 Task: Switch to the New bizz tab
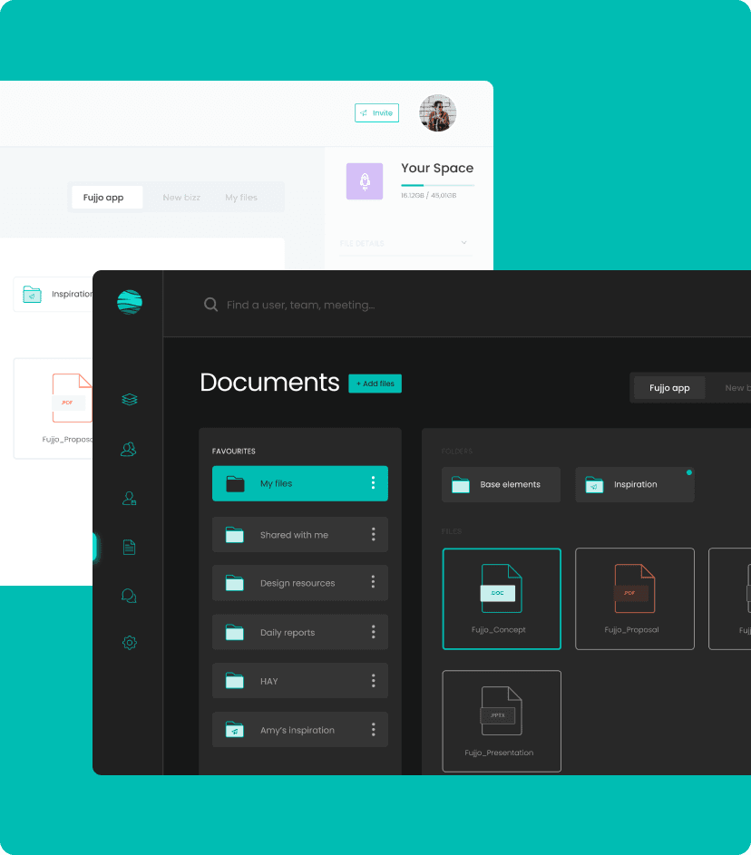[181, 197]
